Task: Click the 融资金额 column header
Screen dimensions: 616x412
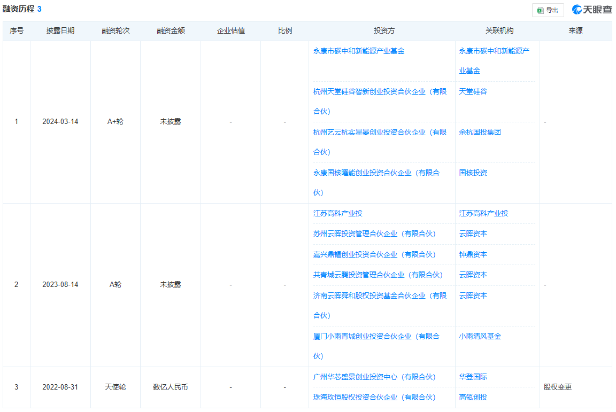Action: [171, 30]
